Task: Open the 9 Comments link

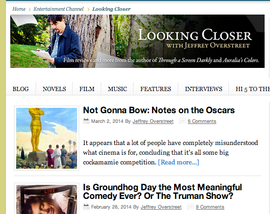Action: [x=210, y=207]
